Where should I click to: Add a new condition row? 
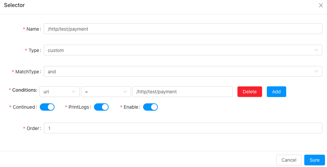pos(276,92)
